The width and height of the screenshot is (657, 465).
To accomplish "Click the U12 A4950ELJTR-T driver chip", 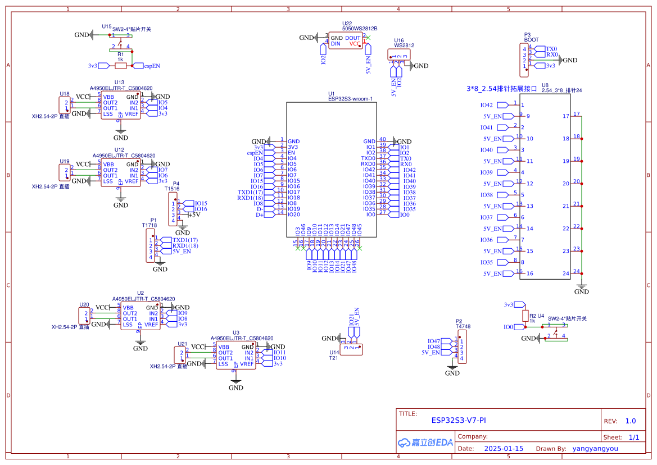I will point(121,172).
